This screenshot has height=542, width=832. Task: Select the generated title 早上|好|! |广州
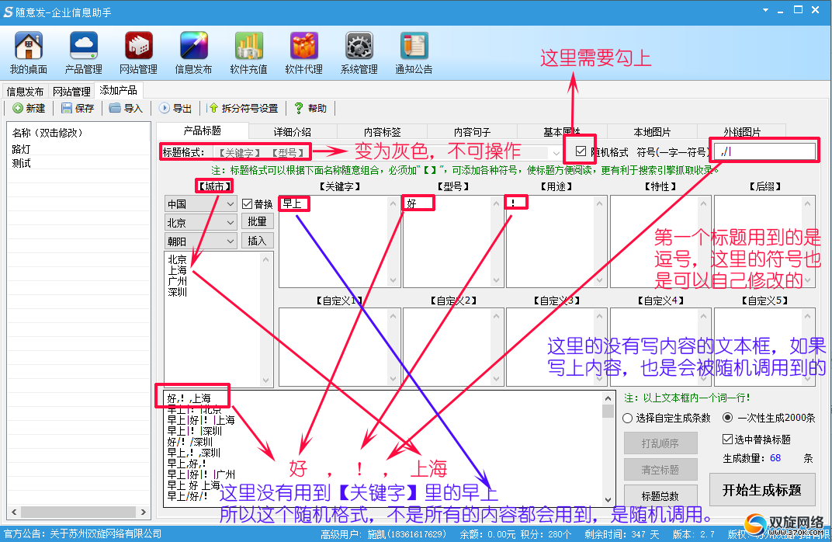pos(201,474)
